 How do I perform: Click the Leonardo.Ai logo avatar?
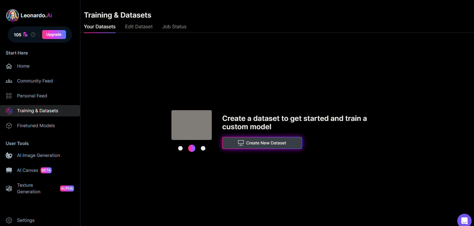tap(13, 15)
